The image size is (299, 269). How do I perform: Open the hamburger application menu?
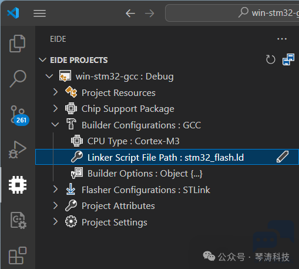(x=39, y=14)
